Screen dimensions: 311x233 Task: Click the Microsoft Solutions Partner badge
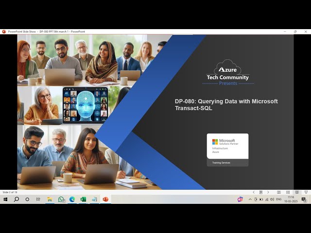(x=227, y=150)
